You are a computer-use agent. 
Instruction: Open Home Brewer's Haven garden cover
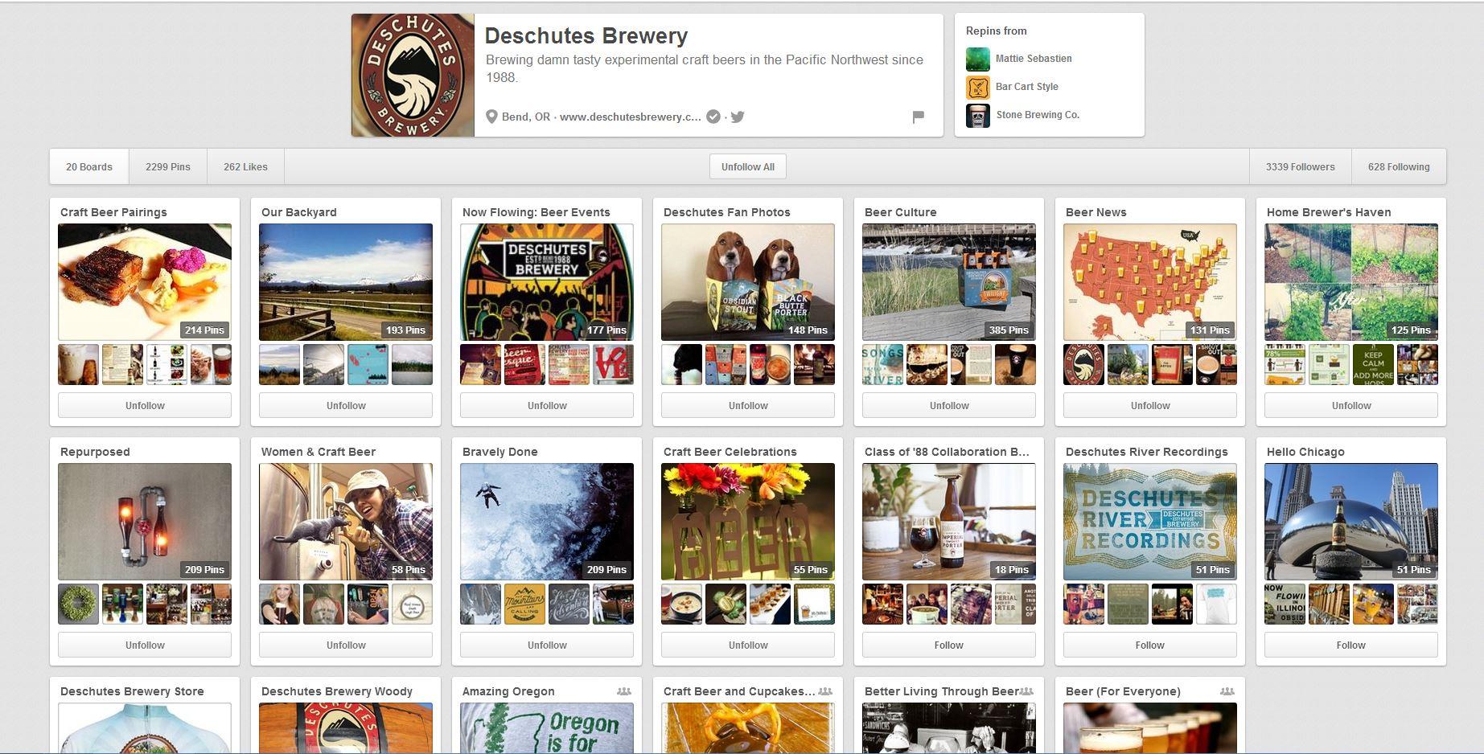(1351, 282)
